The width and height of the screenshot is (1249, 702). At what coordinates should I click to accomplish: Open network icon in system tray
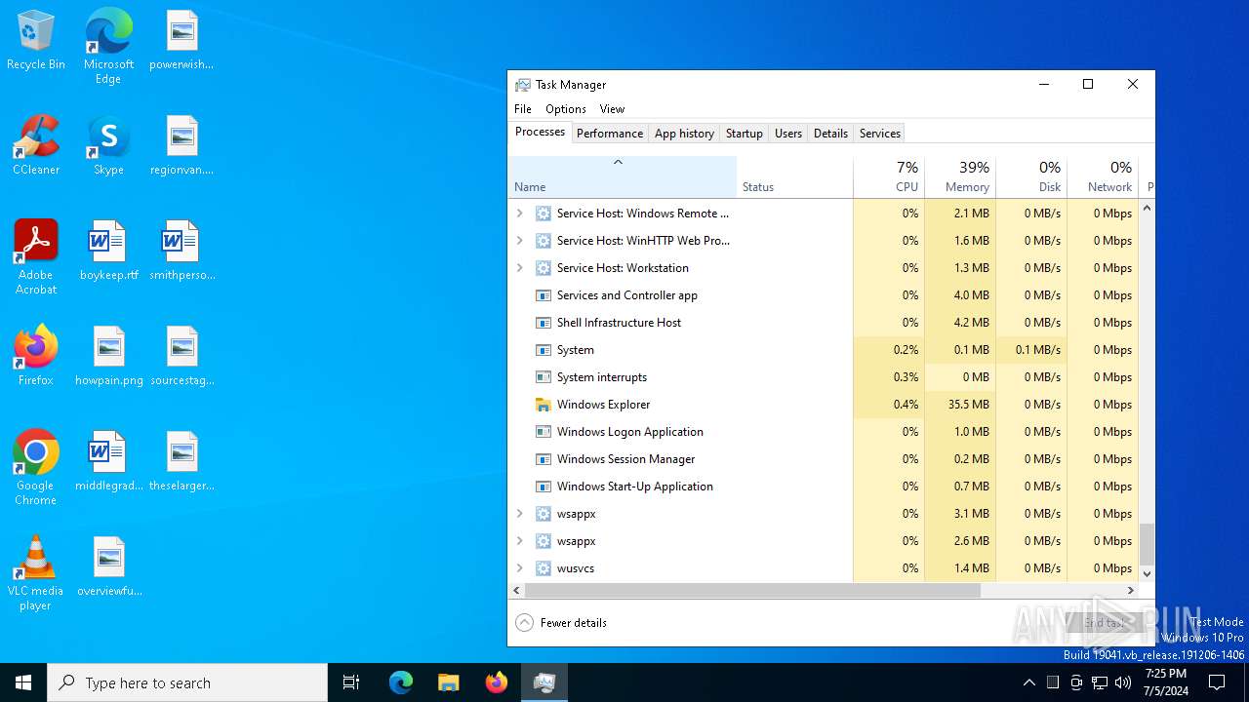1100,682
